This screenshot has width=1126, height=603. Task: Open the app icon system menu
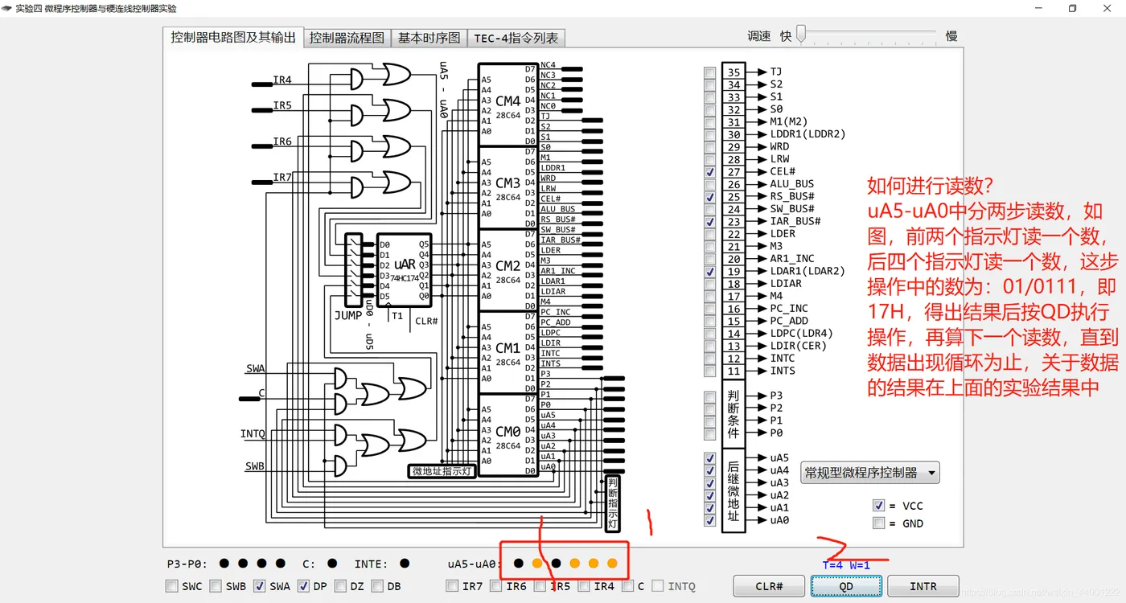pyautogui.click(x=7, y=8)
